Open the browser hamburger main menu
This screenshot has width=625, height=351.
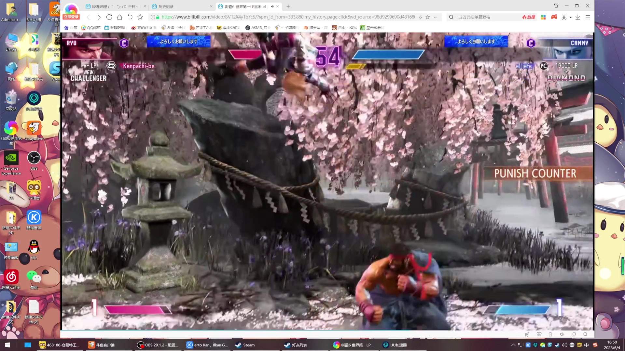click(x=588, y=17)
